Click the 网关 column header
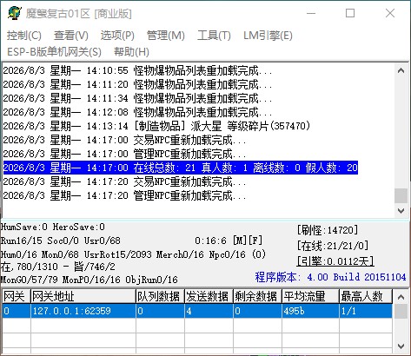 pyautogui.click(x=17, y=296)
